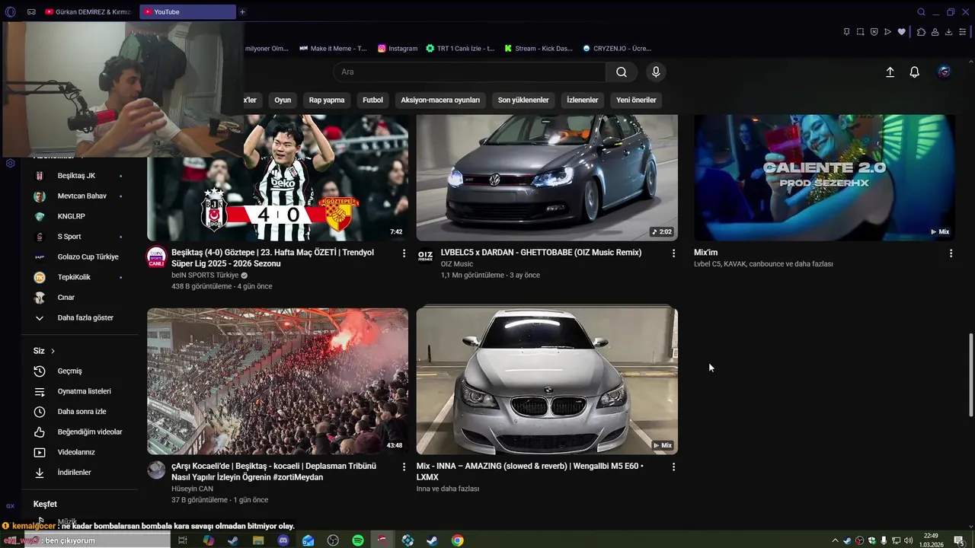Open Discord from the taskbar

[283, 540]
